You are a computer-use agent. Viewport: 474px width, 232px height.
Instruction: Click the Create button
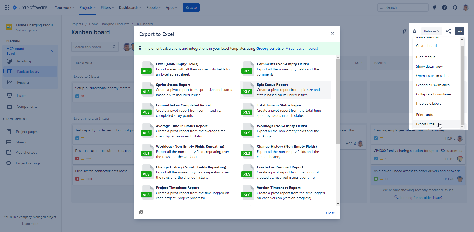coord(191,7)
